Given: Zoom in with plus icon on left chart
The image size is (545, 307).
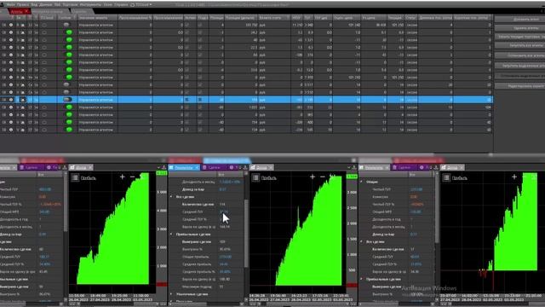Looking at the screenshot, I should [122, 177].
